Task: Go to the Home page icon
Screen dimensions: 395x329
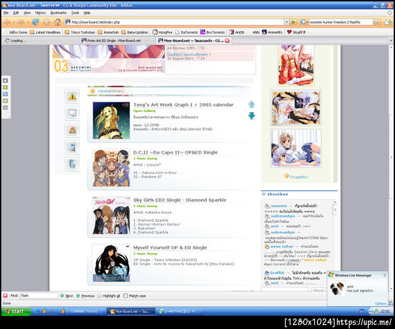Action: tap(58, 22)
